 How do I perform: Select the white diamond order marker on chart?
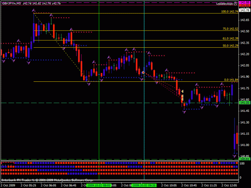(143, 73)
